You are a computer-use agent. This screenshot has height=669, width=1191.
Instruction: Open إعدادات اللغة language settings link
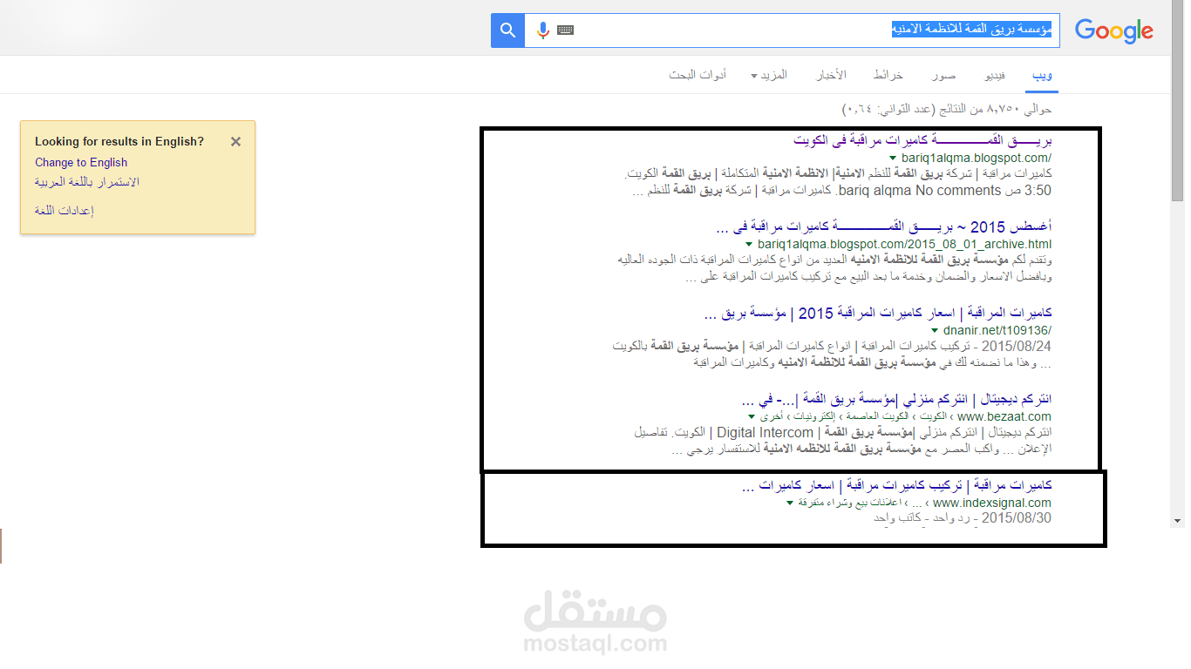coord(64,211)
